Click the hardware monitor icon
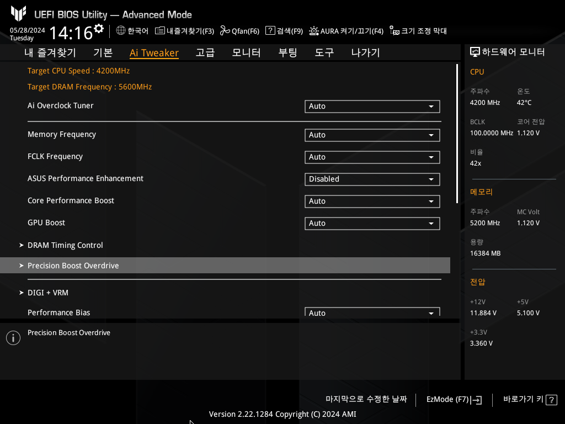Viewport: 565px width, 424px height. (x=475, y=52)
